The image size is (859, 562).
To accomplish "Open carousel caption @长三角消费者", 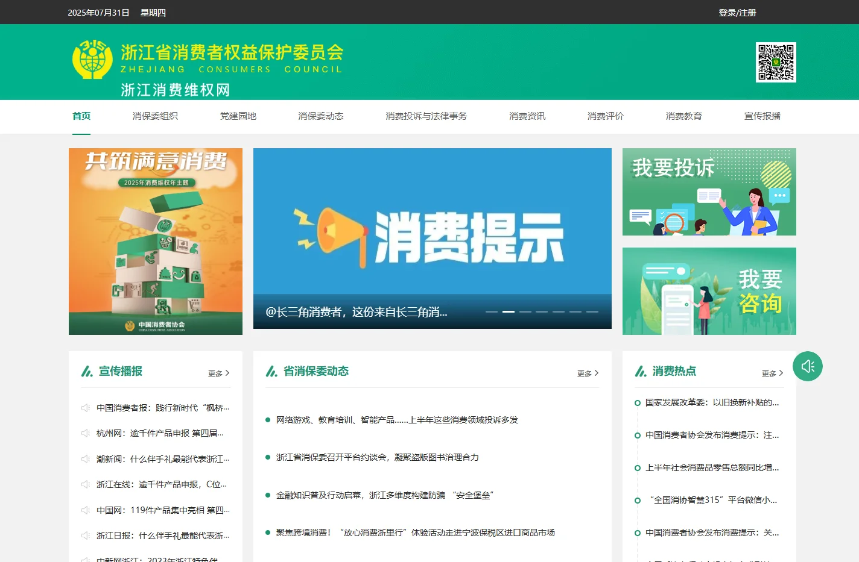I will point(357,312).
